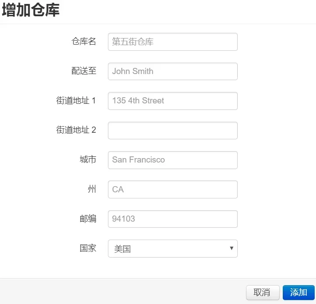Viewport: 316px width, 304px height.
Task: Click into the empty 街道地址 2 field
Action: 173,131
